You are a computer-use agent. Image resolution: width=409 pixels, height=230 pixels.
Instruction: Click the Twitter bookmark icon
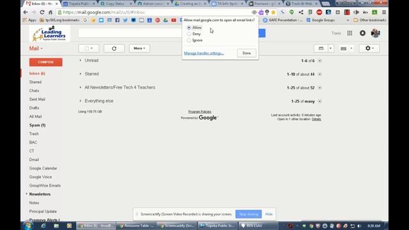(125, 20)
